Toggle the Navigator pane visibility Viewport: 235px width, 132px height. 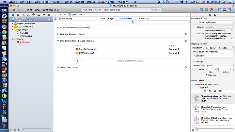click(x=220, y=10)
